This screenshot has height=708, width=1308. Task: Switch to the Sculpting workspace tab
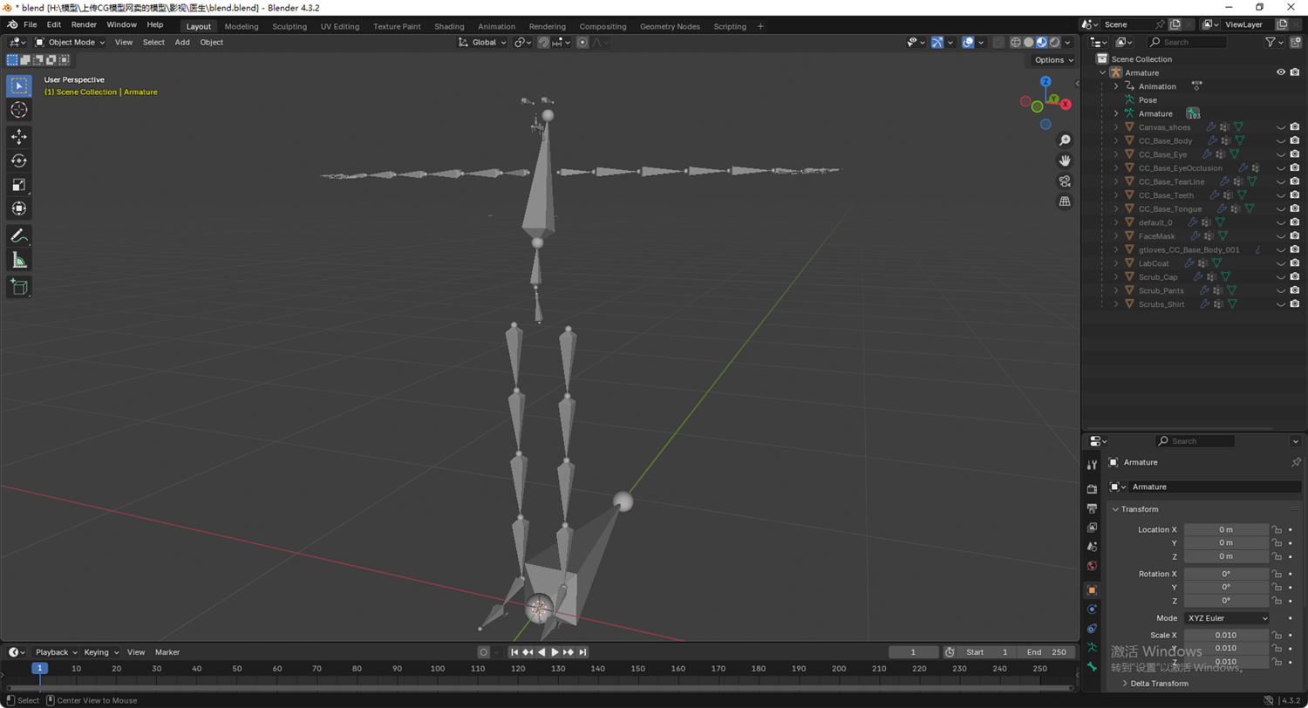click(x=290, y=26)
